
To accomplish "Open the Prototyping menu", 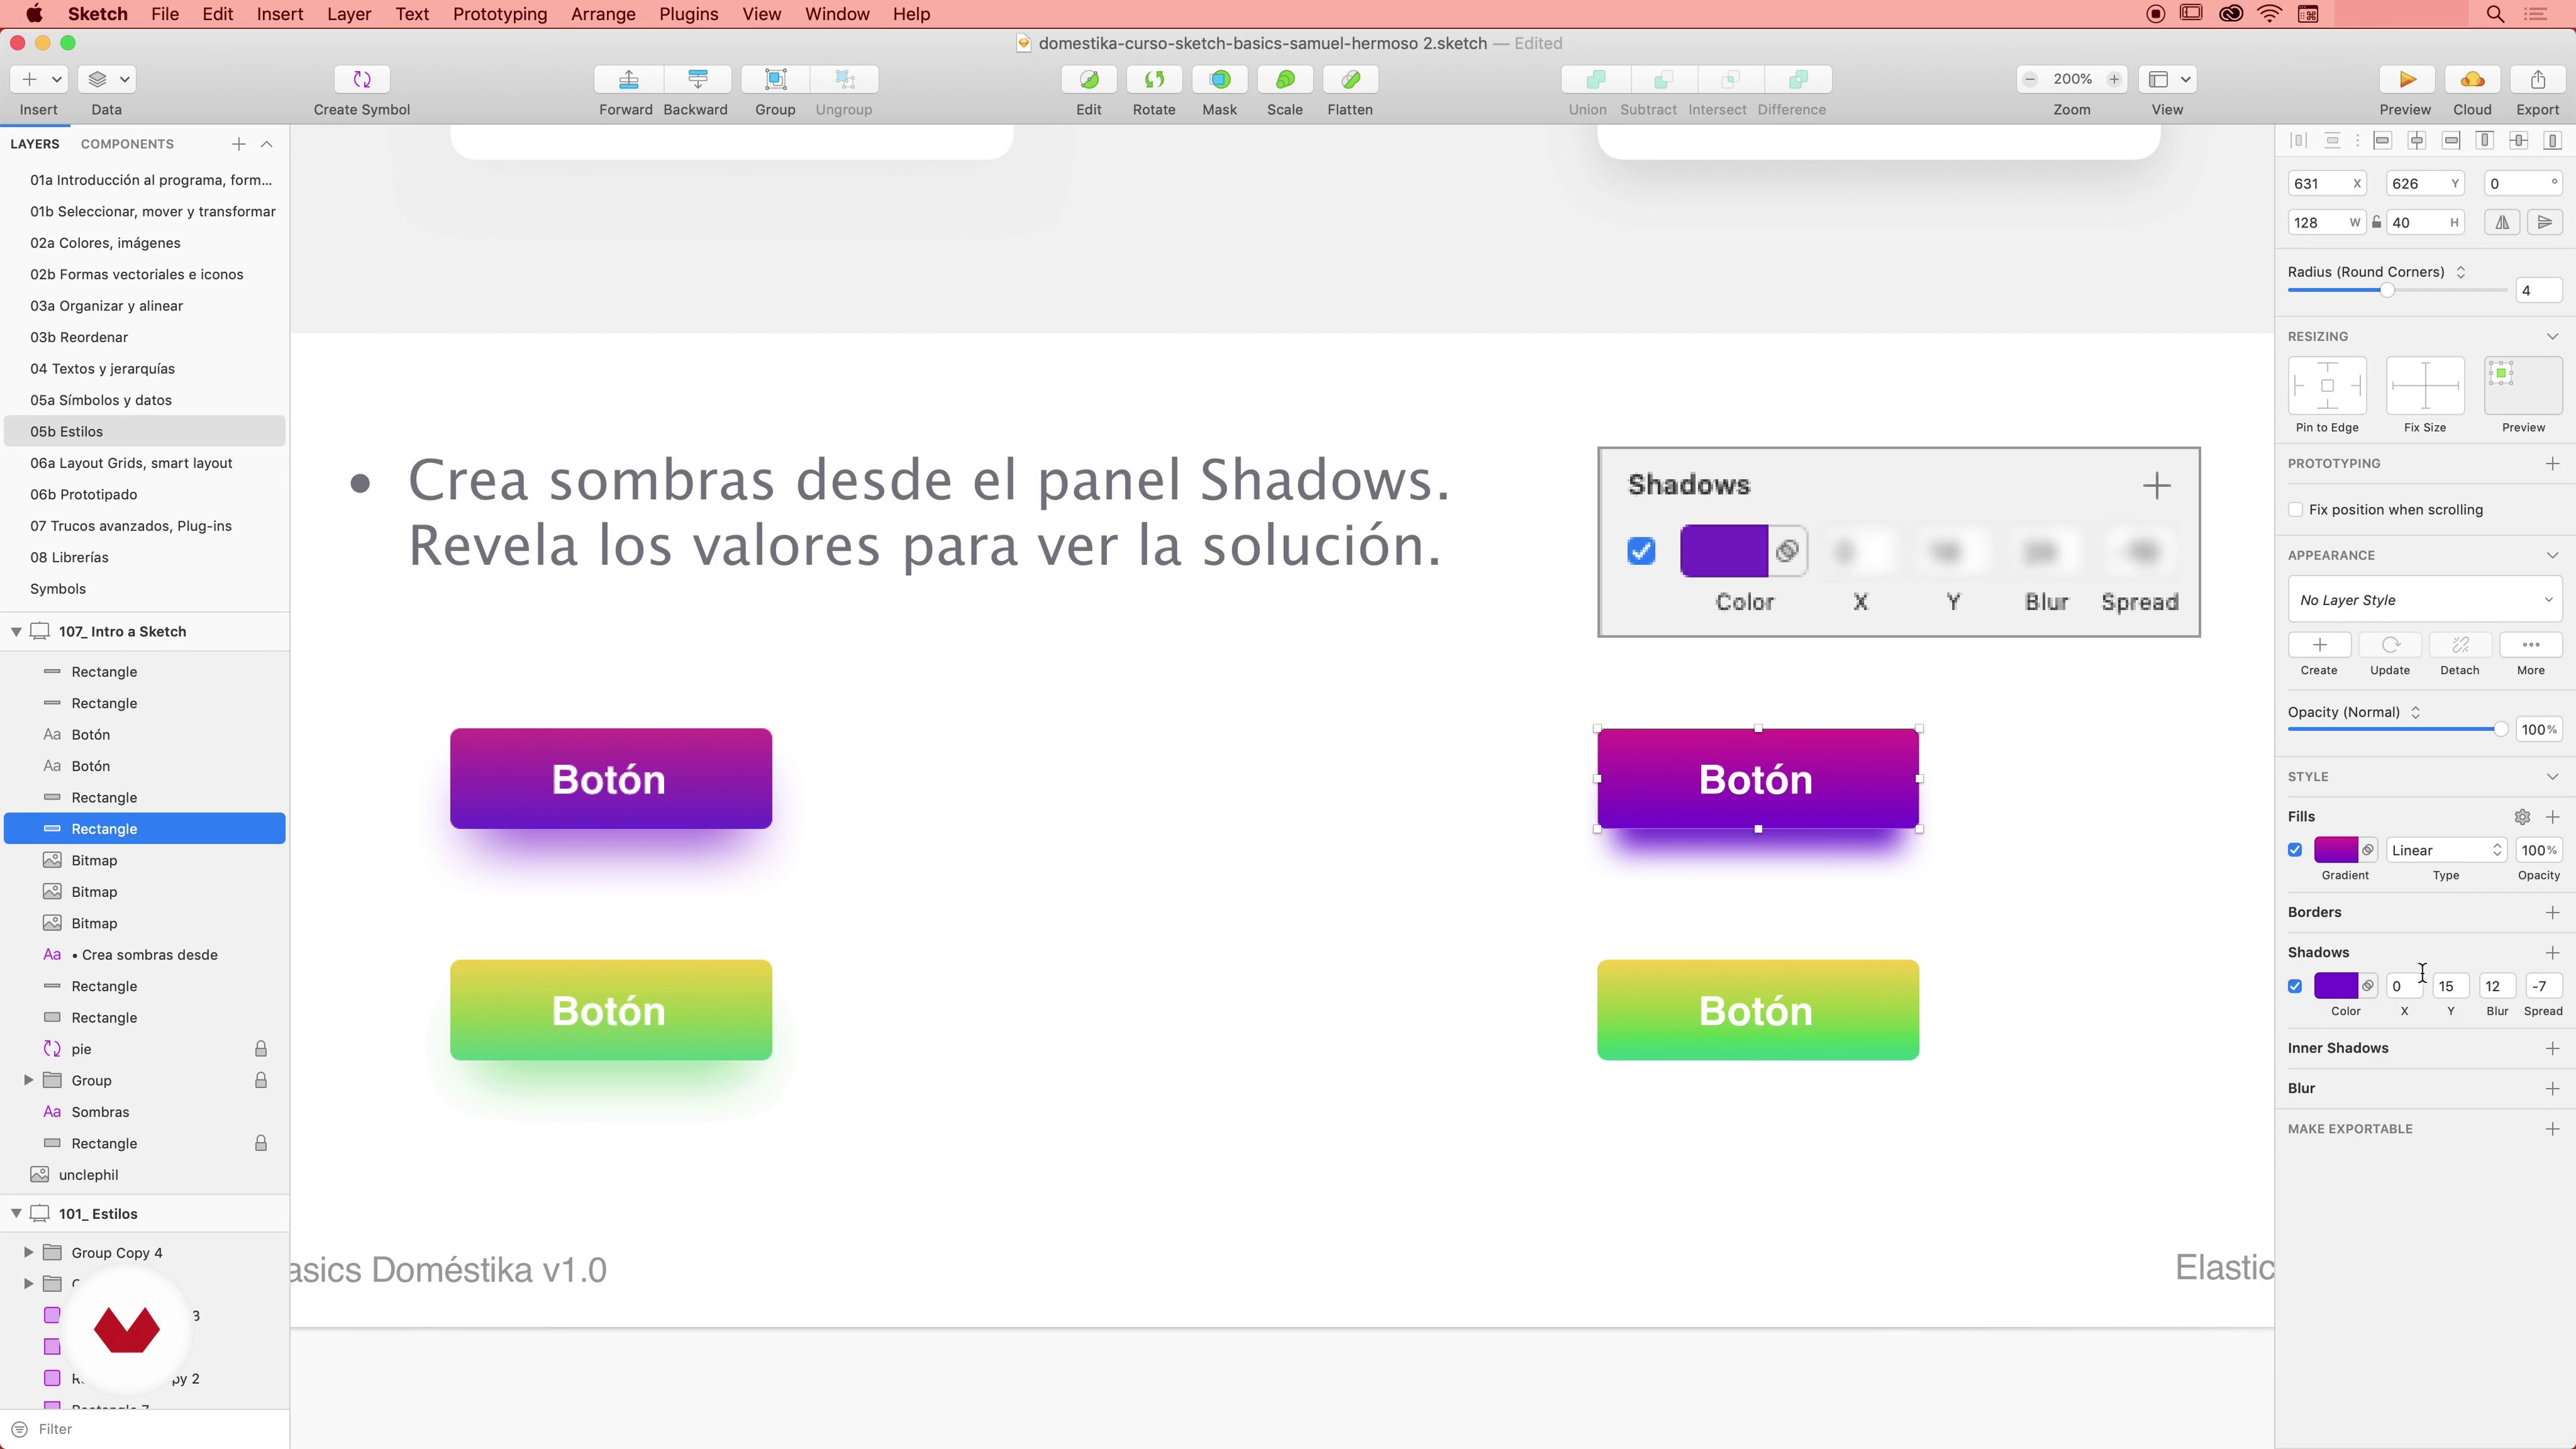I will [x=500, y=14].
